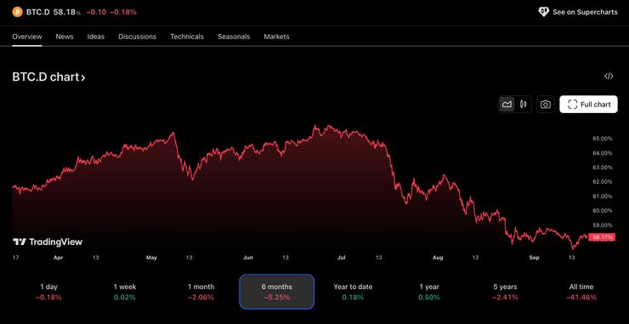Select the 6 months range
This screenshot has width=629, height=324.
277,292
